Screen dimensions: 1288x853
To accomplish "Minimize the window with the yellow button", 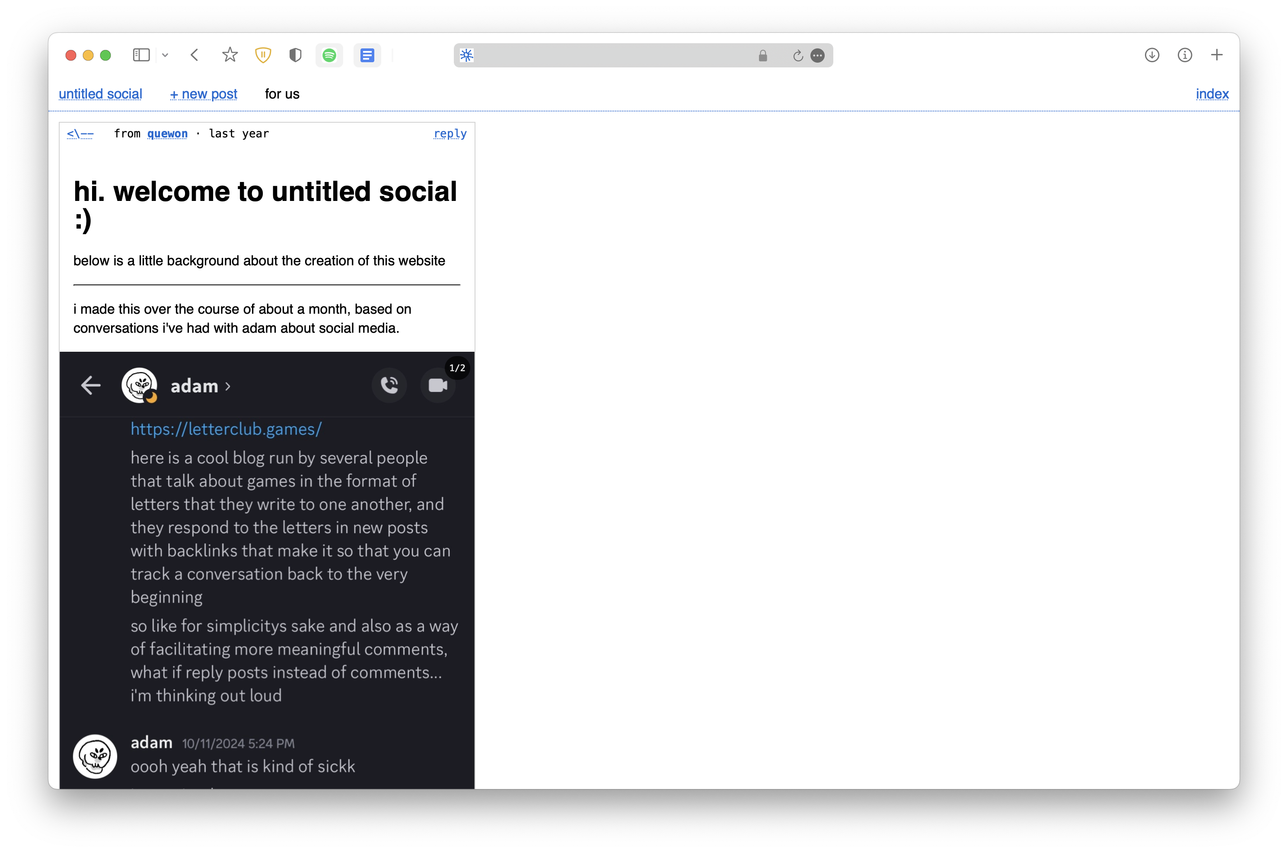I will tap(88, 55).
